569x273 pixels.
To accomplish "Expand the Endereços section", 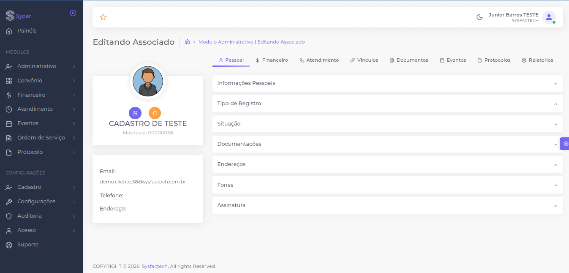I will (388, 164).
